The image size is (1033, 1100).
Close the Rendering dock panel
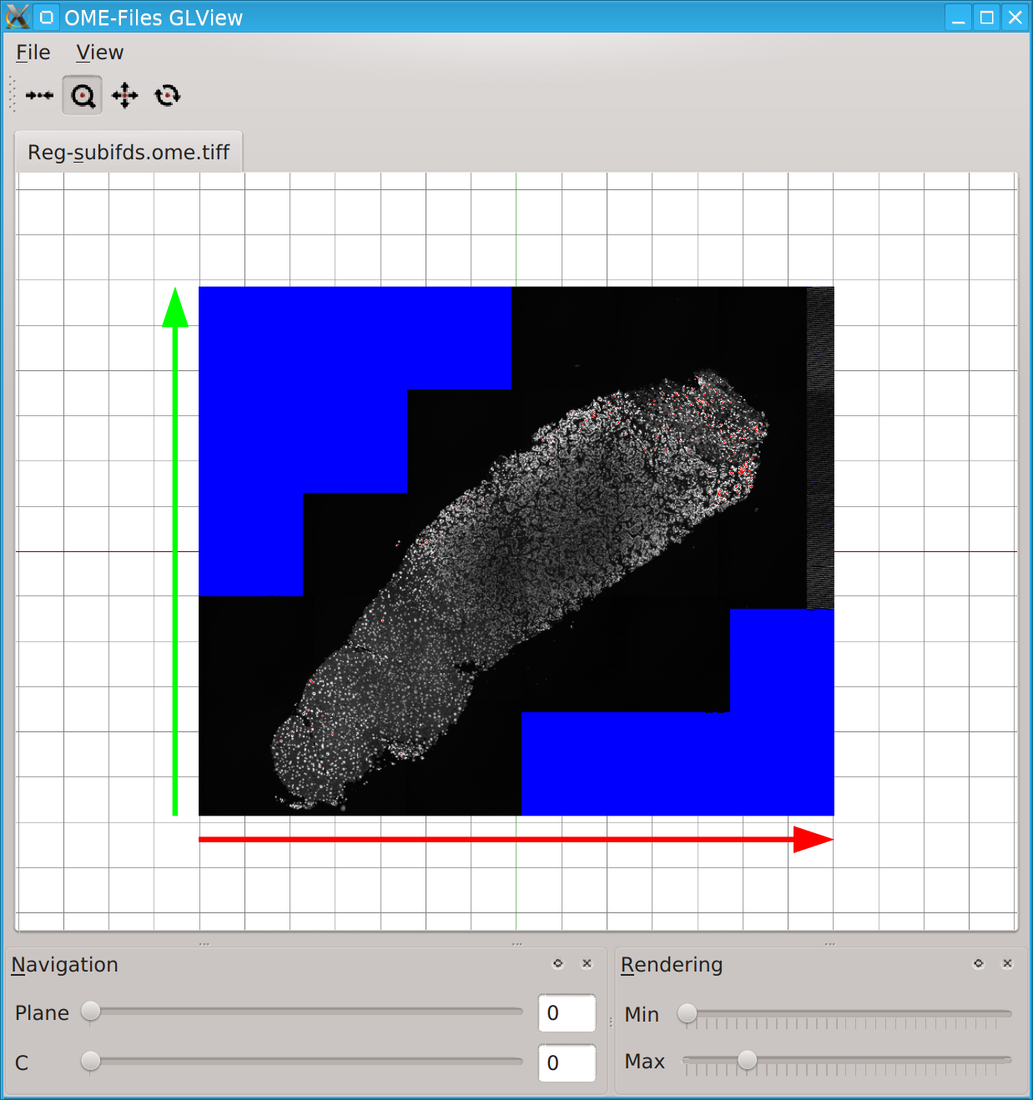1008,963
